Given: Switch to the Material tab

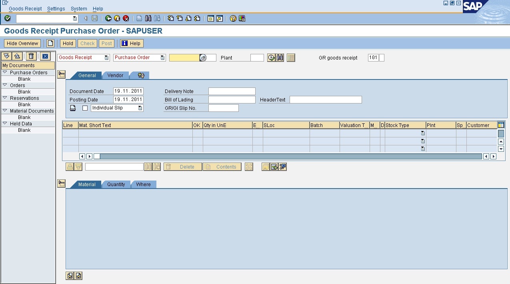Looking at the screenshot, I should 87,184.
